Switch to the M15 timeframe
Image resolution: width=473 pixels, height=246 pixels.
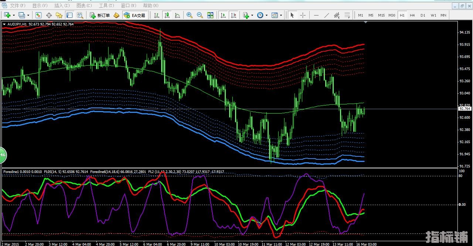point(381,15)
